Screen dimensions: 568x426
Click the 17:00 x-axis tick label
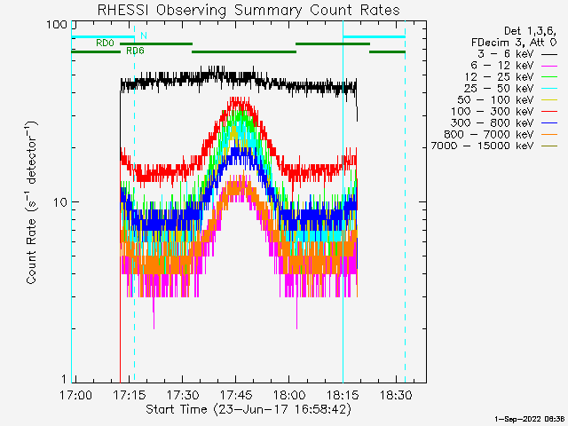pos(75,394)
